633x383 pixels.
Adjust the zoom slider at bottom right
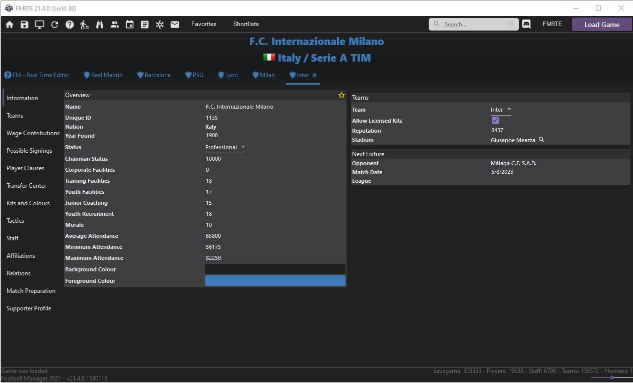pos(611,377)
